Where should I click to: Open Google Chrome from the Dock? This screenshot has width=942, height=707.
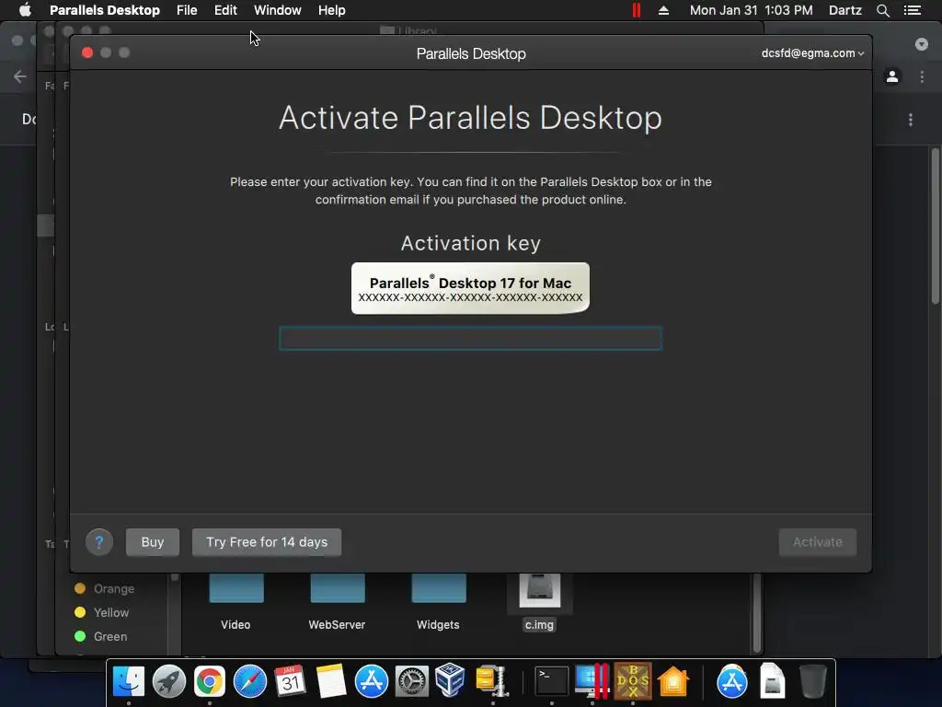click(209, 681)
